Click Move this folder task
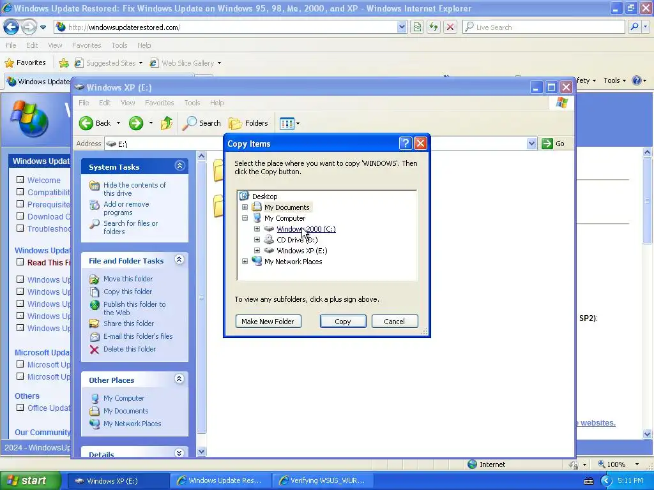 (128, 279)
